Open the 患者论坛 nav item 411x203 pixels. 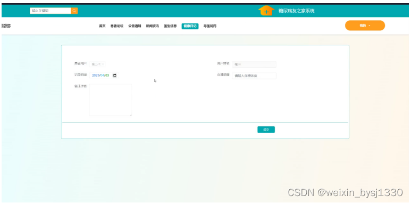click(117, 26)
